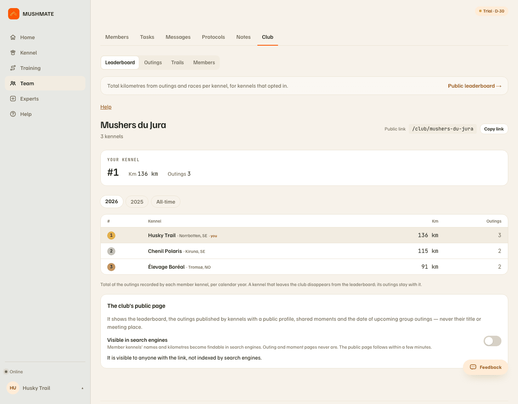The image size is (518, 404).
Task: Switch to the Outings sub-tab
Action: click(153, 63)
